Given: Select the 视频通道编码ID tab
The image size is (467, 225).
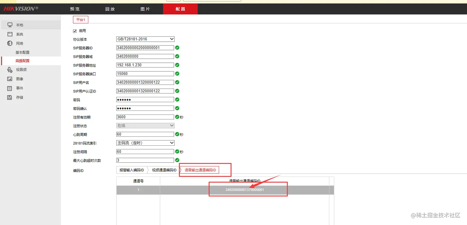Looking at the screenshot, I should pos(164,170).
